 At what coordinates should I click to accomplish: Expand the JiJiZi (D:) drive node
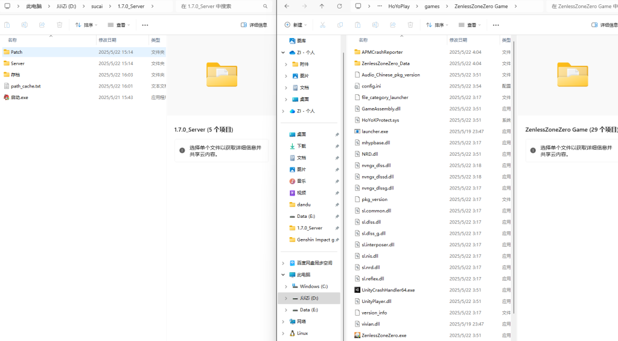(x=286, y=298)
